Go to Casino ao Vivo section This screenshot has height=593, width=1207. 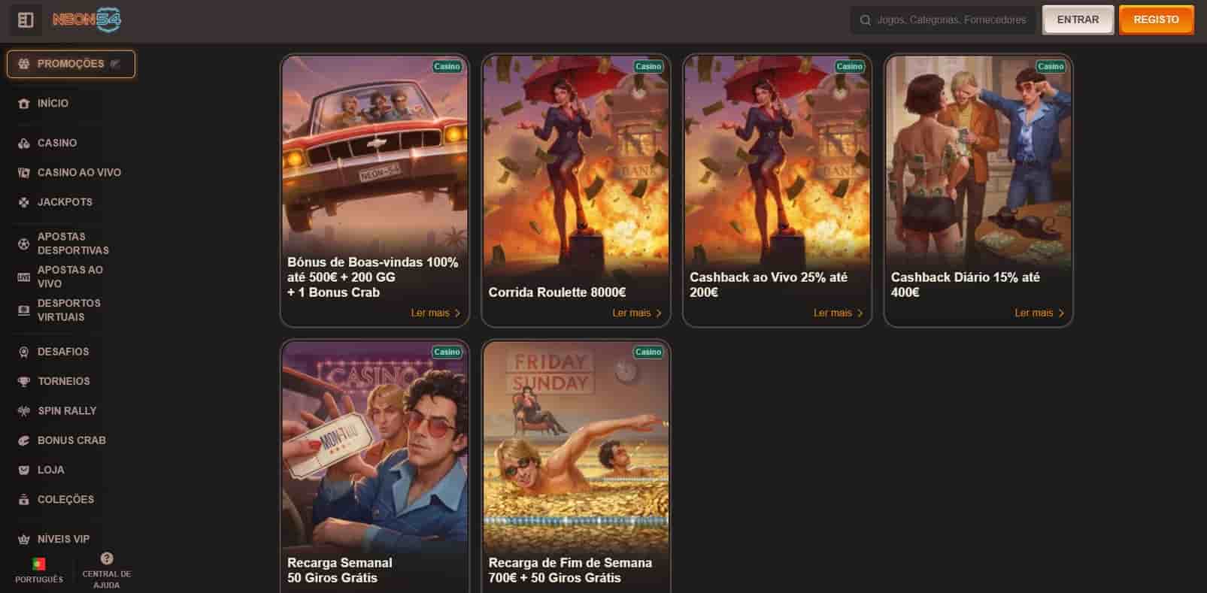click(79, 173)
